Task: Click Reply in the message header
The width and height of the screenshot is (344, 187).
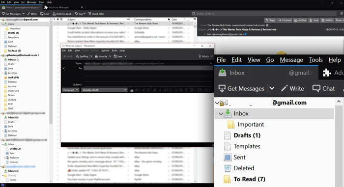Action: tap(270, 20)
